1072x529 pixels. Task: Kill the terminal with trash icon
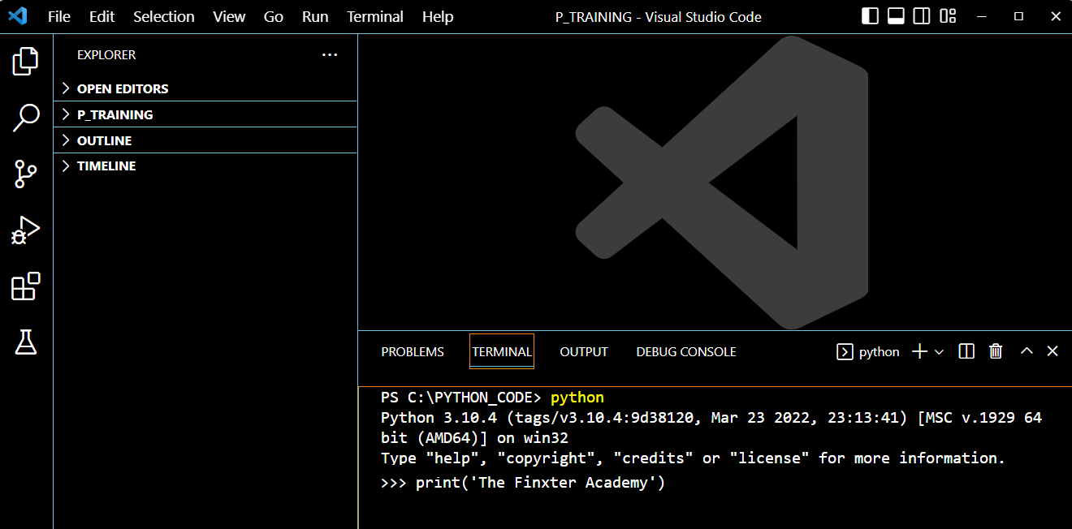[996, 351]
